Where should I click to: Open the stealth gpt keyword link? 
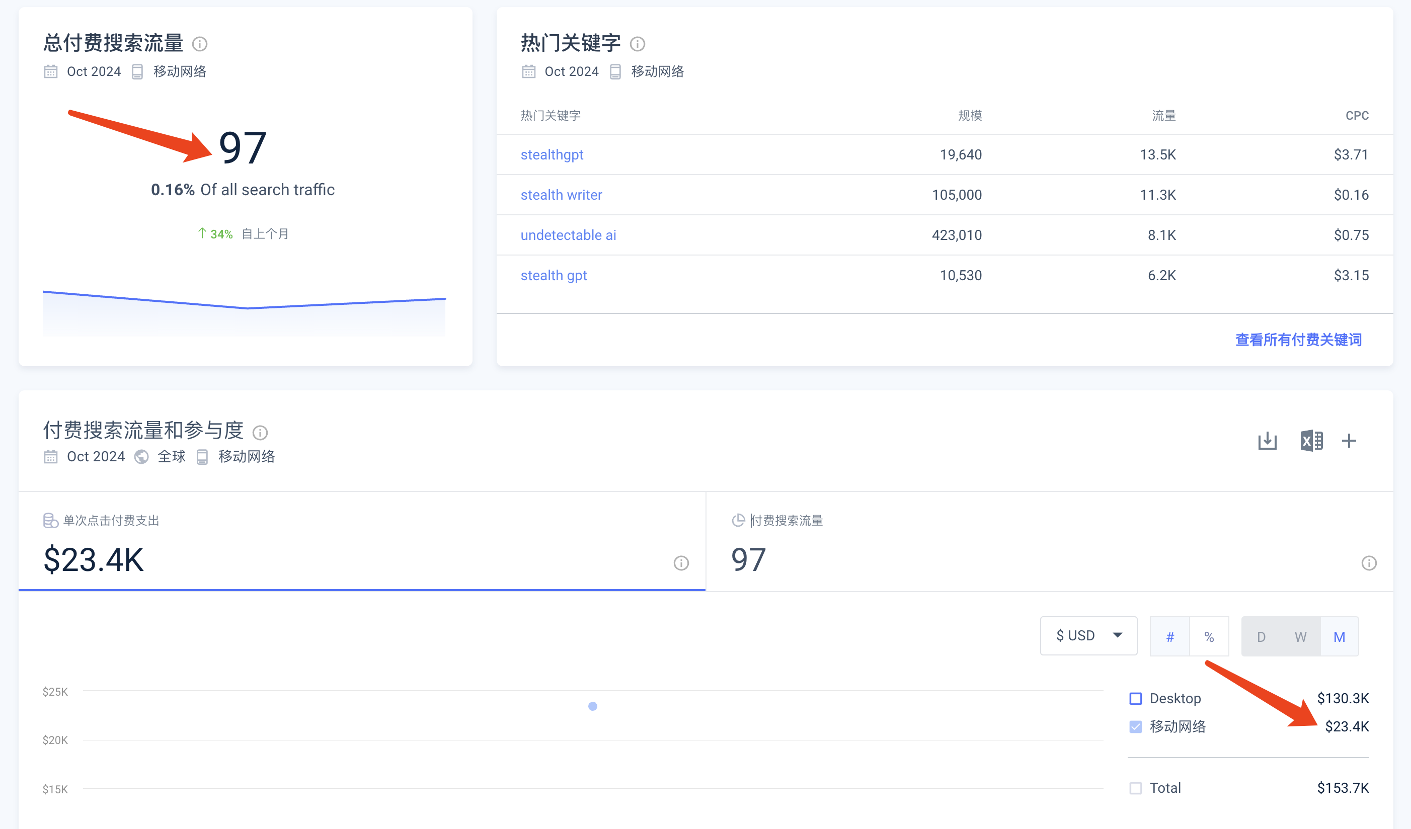553,275
